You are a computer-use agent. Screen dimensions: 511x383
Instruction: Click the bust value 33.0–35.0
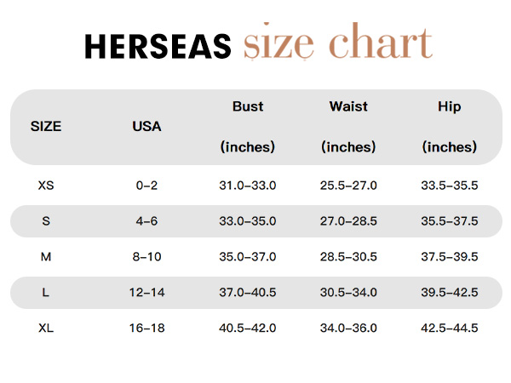pyautogui.click(x=248, y=221)
